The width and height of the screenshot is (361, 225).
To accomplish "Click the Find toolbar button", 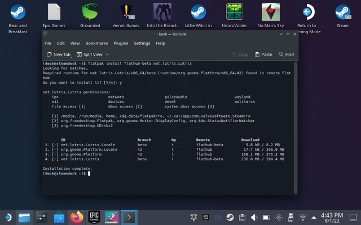I will [x=286, y=55].
